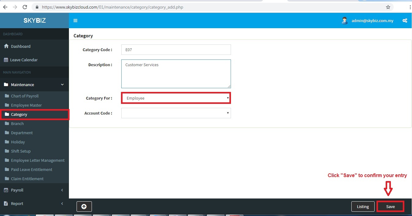Image resolution: width=412 pixels, height=216 pixels.
Task: Open Chrome three-dot menu
Action: coord(410,7)
